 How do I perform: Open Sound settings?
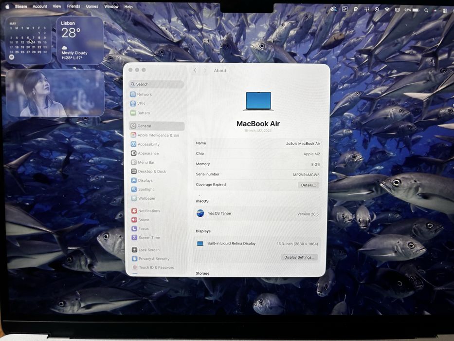pos(141,220)
